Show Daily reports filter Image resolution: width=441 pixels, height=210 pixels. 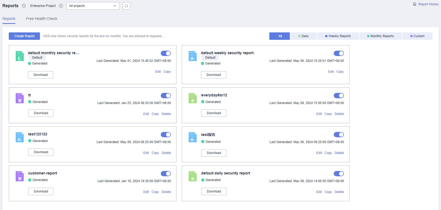point(303,36)
